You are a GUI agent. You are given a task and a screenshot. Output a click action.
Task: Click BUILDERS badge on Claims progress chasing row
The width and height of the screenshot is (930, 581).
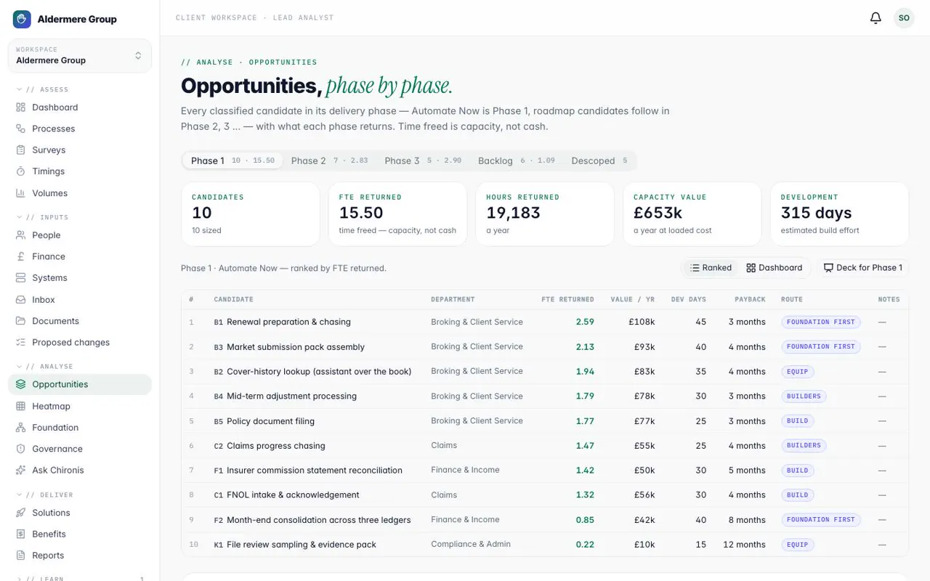coord(804,445)
